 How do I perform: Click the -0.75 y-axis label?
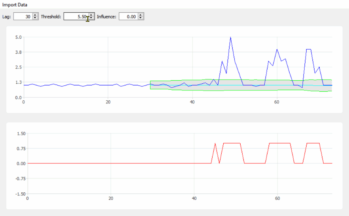(21, 178)
